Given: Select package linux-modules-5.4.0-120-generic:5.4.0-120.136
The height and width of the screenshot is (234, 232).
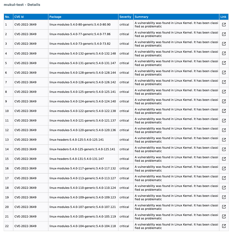Looking at the screenshot, I should (83, 130).
